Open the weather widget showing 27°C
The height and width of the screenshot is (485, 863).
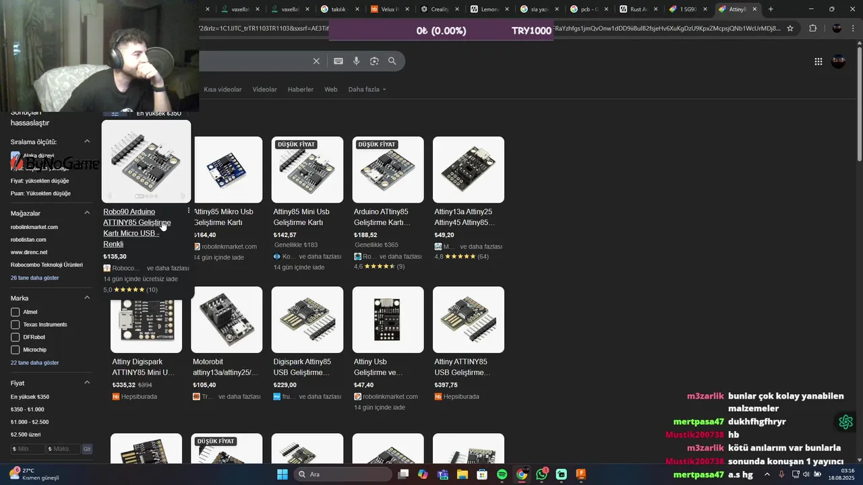click(x=34, y=474)
